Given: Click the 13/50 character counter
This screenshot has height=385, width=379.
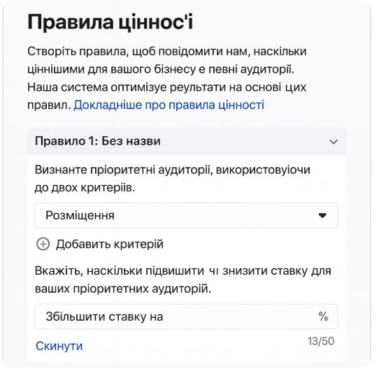Looking at the screenshot, I should point(320,341).
